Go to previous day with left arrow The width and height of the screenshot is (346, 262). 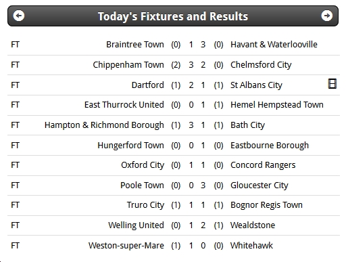19,16
